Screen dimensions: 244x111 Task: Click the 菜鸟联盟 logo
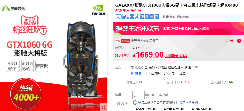click(136, 73)
